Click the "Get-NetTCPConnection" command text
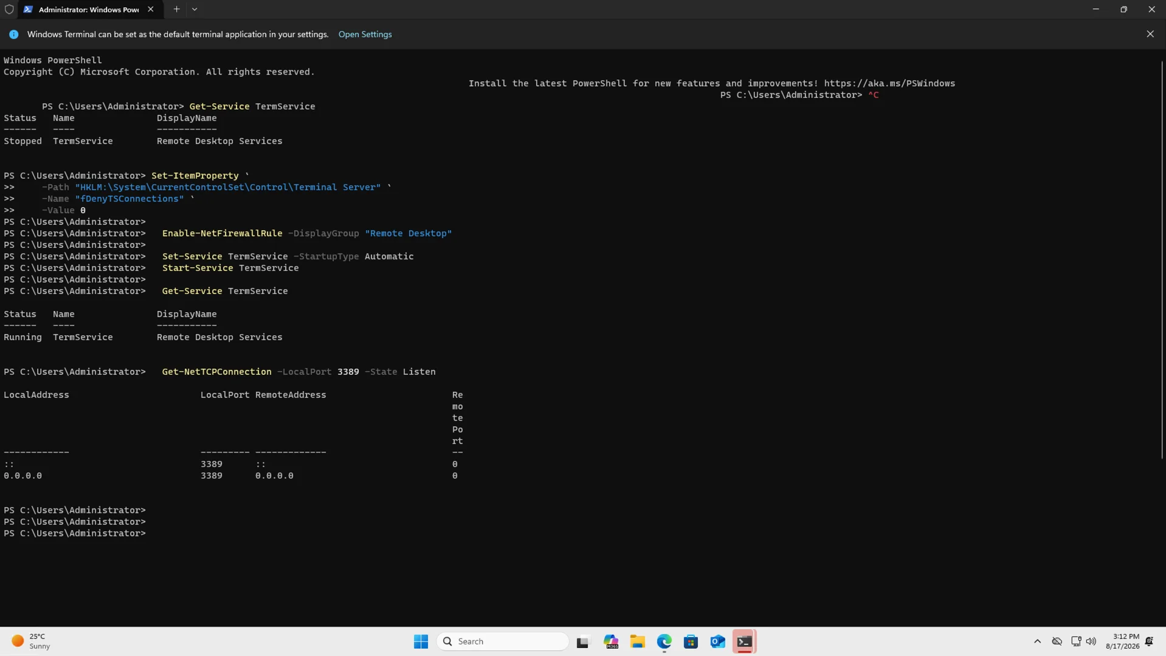Image resolution: width=1166 pixels, height=656 pixels. point(216,372)
